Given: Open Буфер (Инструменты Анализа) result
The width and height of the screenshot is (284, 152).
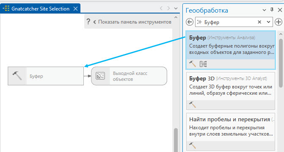Looking at the screenshot, I should coord(231,50).
